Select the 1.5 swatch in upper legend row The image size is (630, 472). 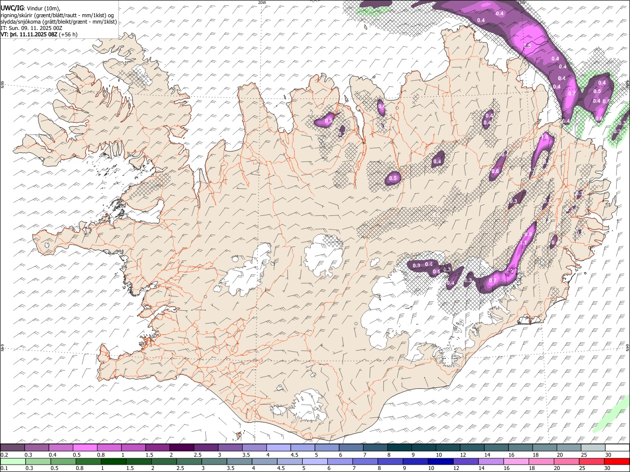(x=157, y=447)
